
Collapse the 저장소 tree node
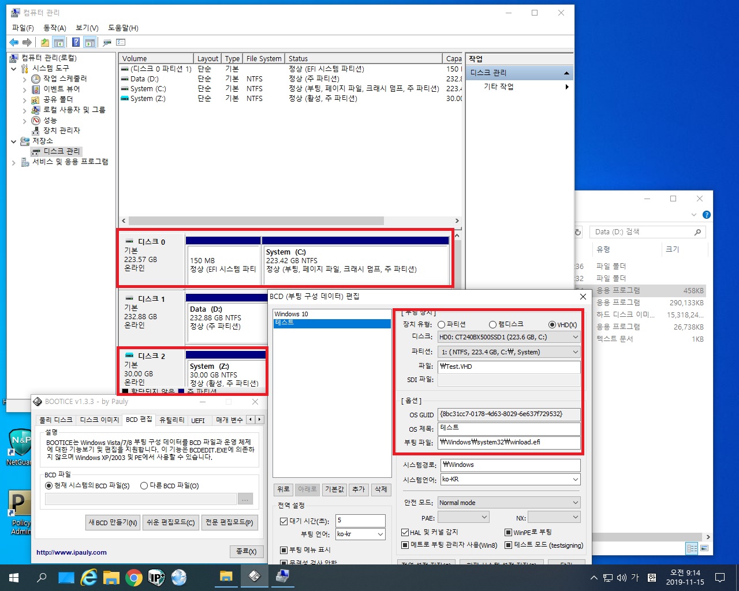[x=14, y=141]
